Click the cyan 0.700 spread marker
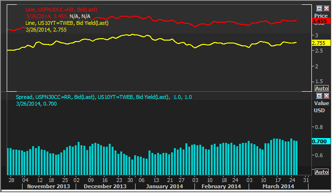 coord(319,141)
